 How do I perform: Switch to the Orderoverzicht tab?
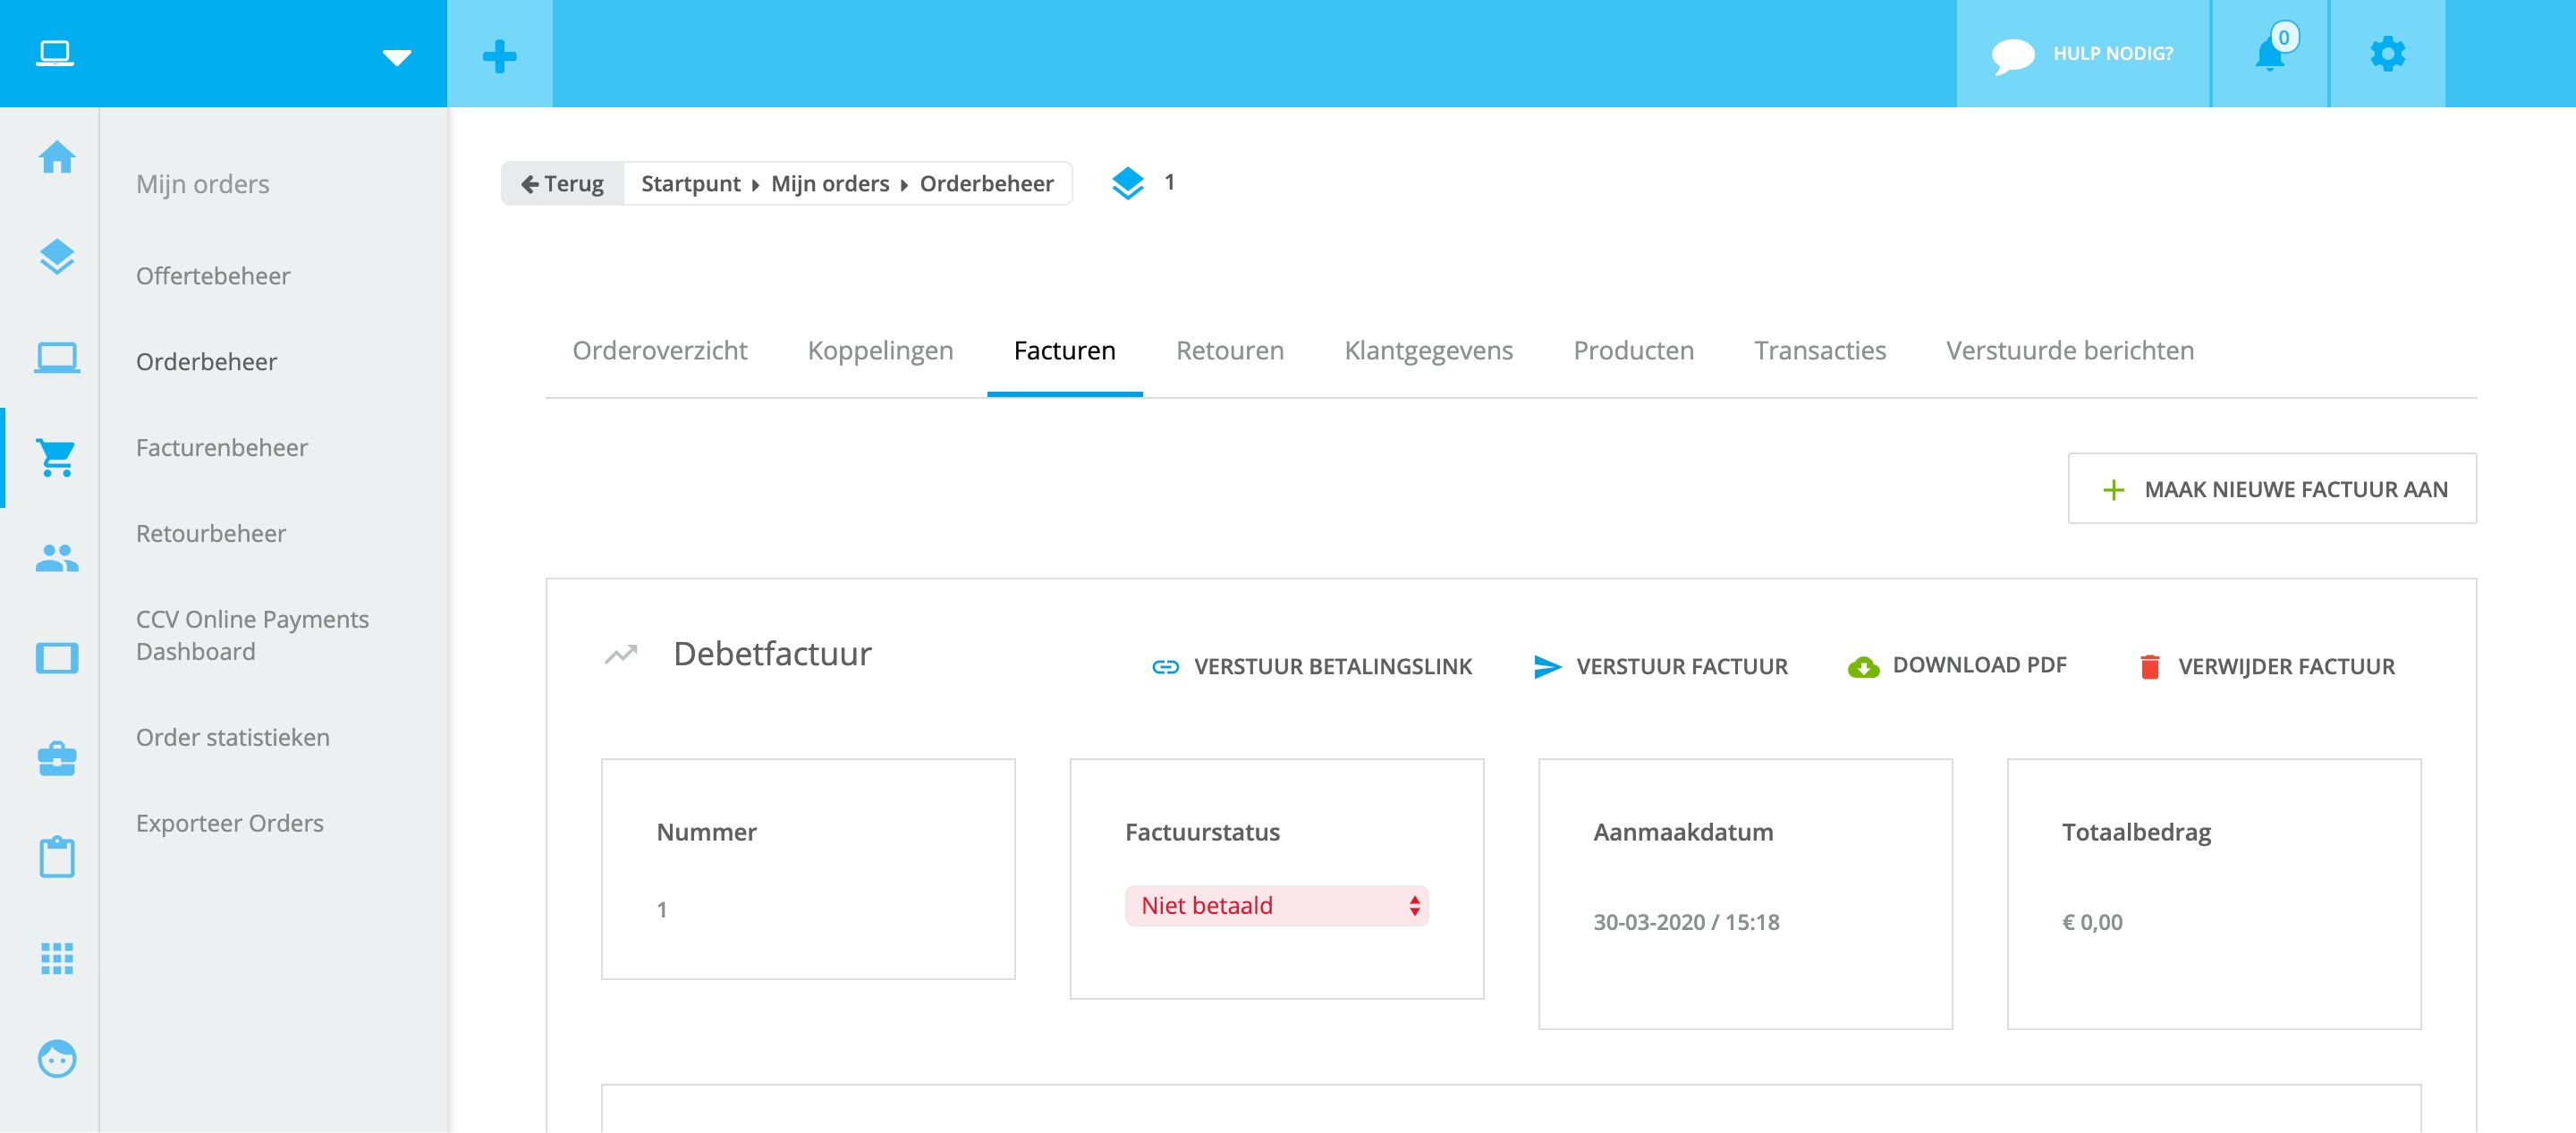(660, 351)
